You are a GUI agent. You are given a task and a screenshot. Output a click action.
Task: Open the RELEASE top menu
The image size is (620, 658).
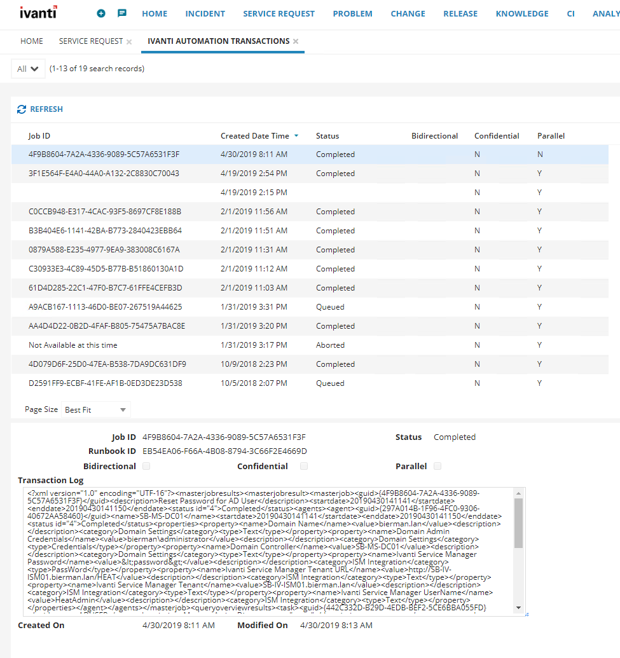pos(460,14)
